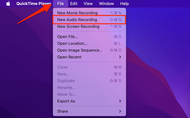
Task: Close the open File menu
Action: [61, 4]
